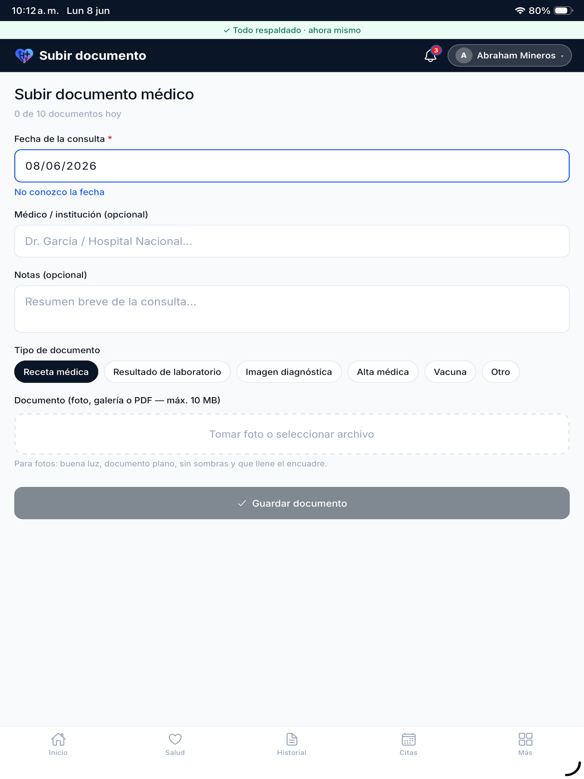Focus the Médico / institución field
The image size is (584, 779).
coord(292,241)
